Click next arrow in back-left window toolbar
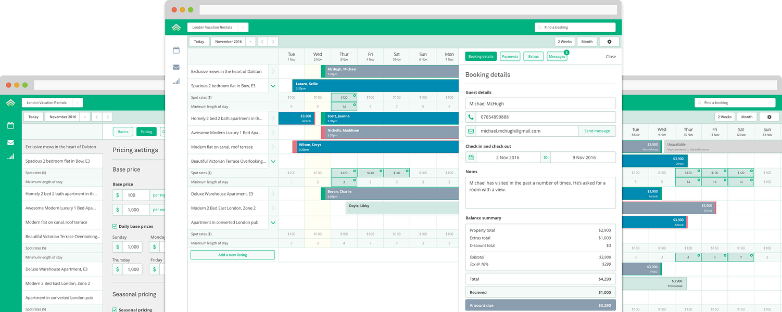Viewport: 782px width, 312px height. click(107, 117)
